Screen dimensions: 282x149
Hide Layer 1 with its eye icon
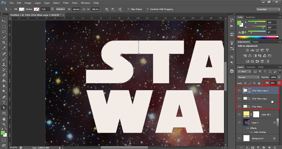pos(239,122)
